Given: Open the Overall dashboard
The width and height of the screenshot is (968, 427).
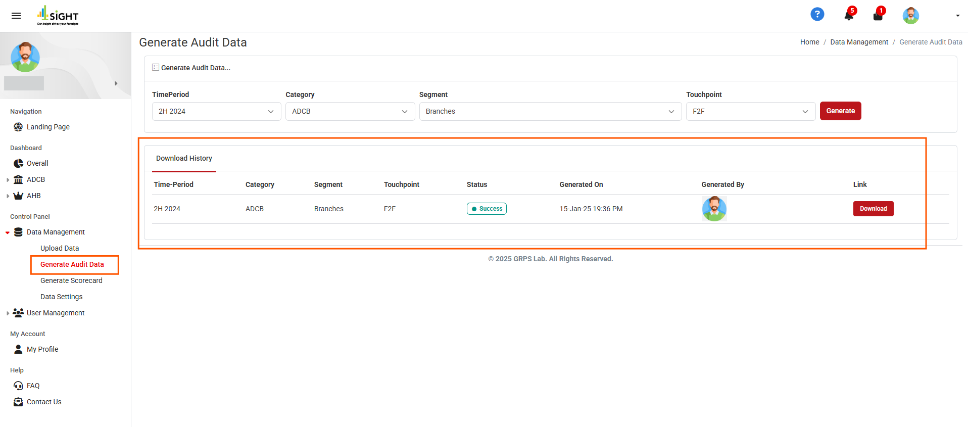Looking at the screenshot, I should 37,163.
